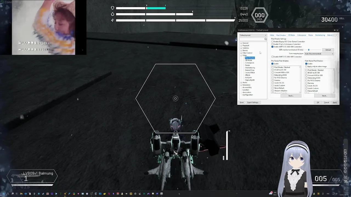
Task: Switch to the Video tab
Action: coord(272,35)
